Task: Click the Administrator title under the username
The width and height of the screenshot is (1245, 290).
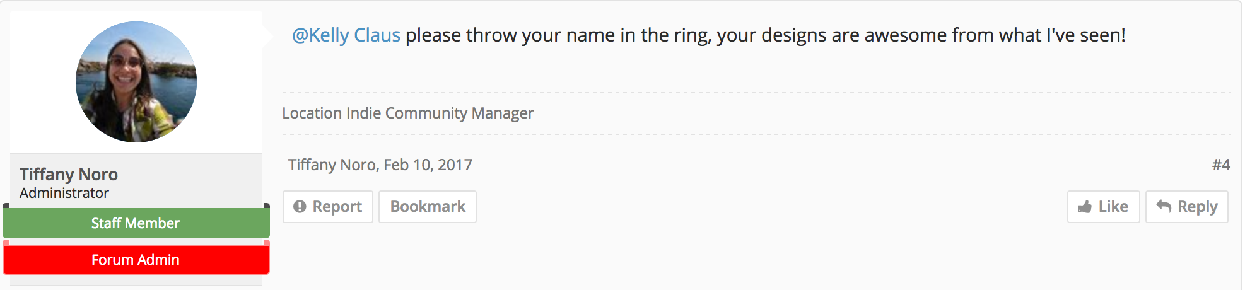Action: pos(64,193)
